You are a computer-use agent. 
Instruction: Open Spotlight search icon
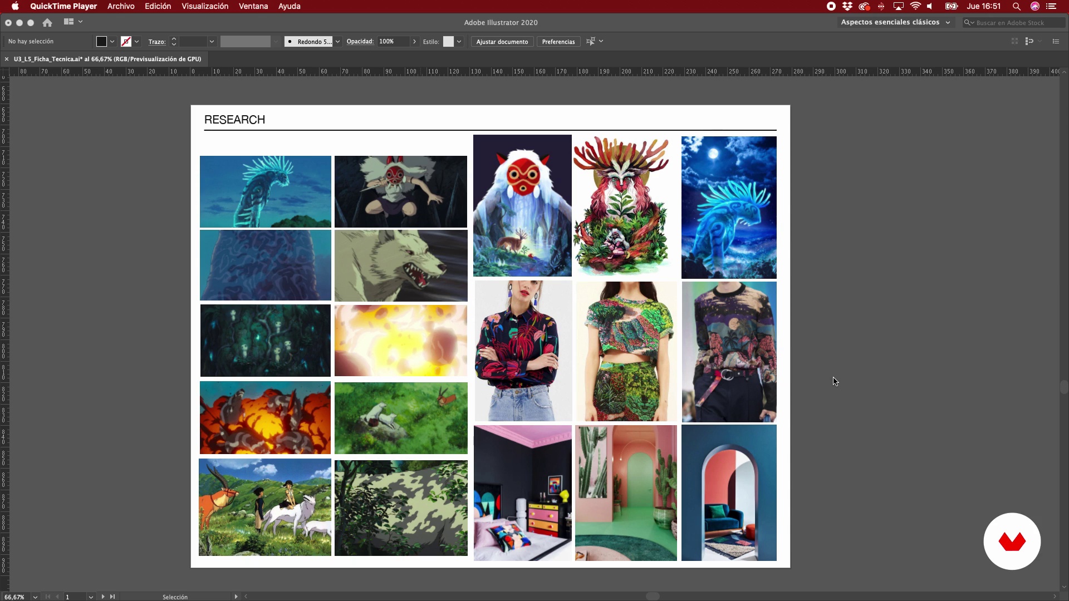tap(1017, 6)
